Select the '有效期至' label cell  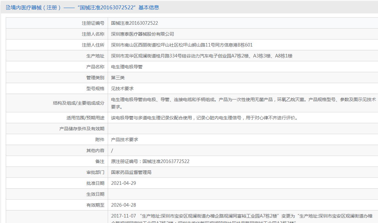[x=57, y=205]
